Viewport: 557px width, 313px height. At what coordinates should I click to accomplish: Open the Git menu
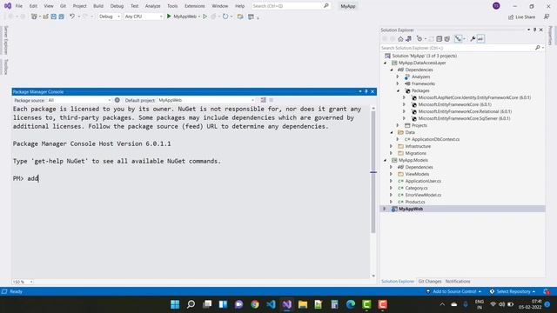[63, 6]
